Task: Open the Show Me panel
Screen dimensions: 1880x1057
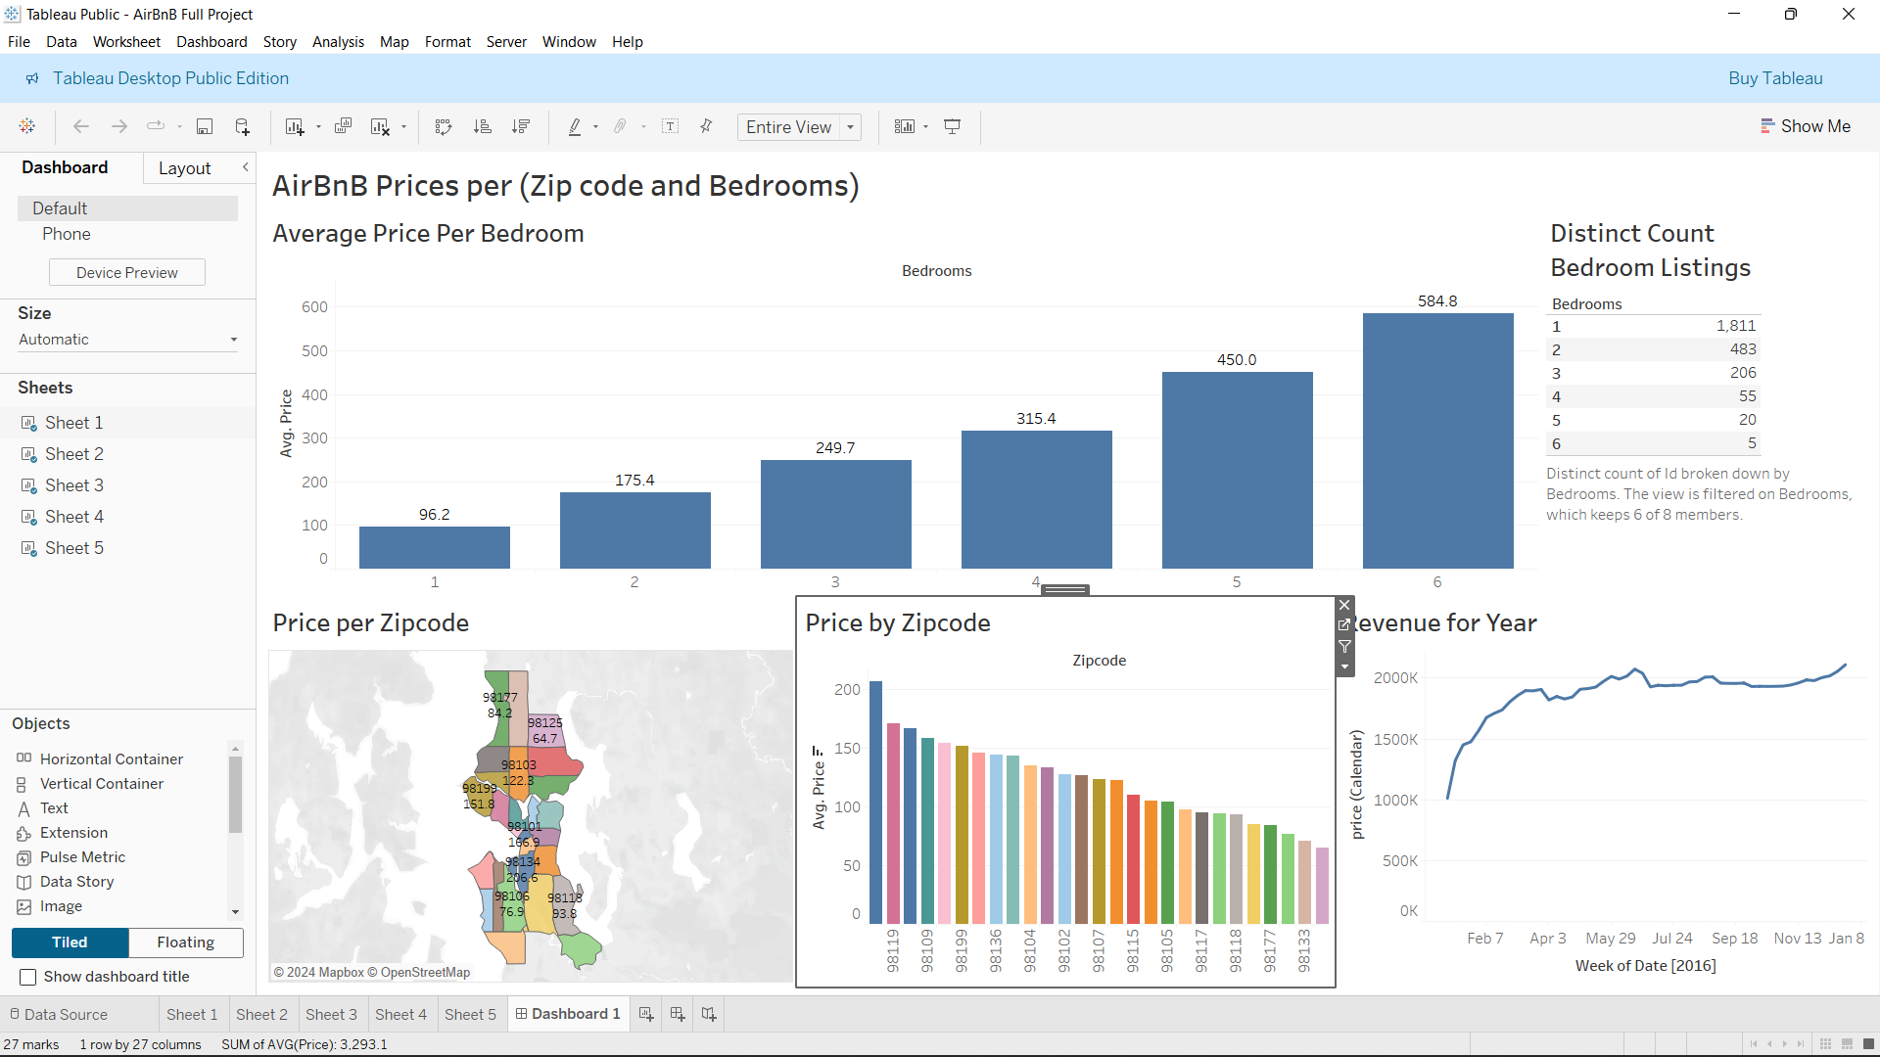Action: 1806,126
